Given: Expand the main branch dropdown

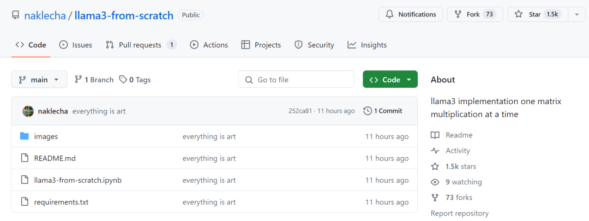Looking at the screenshot, I should 39,79.
